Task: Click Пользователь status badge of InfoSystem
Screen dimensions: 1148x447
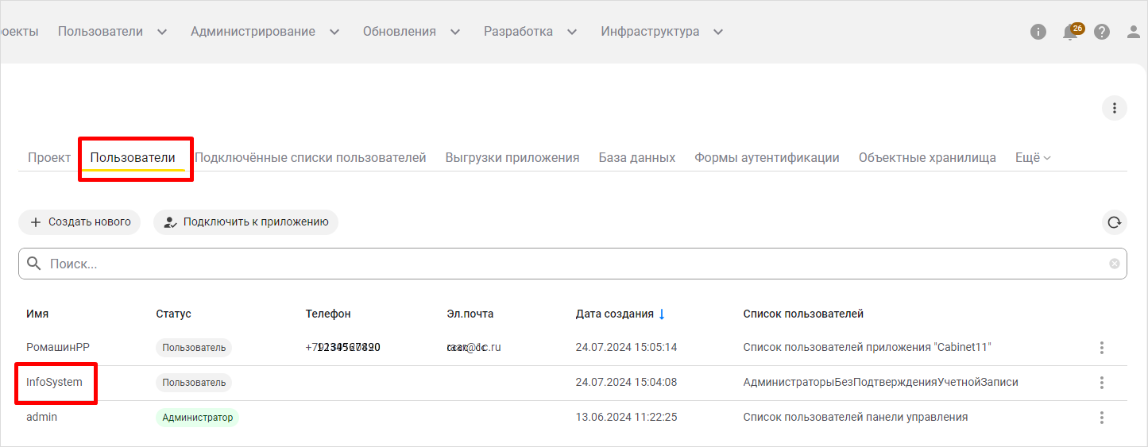Action: (x=194, y=383)
